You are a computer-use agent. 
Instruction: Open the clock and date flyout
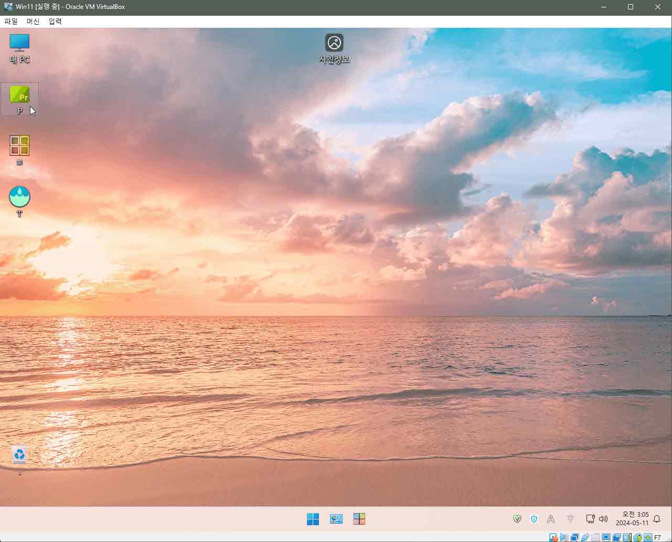[x=632, y=519]
